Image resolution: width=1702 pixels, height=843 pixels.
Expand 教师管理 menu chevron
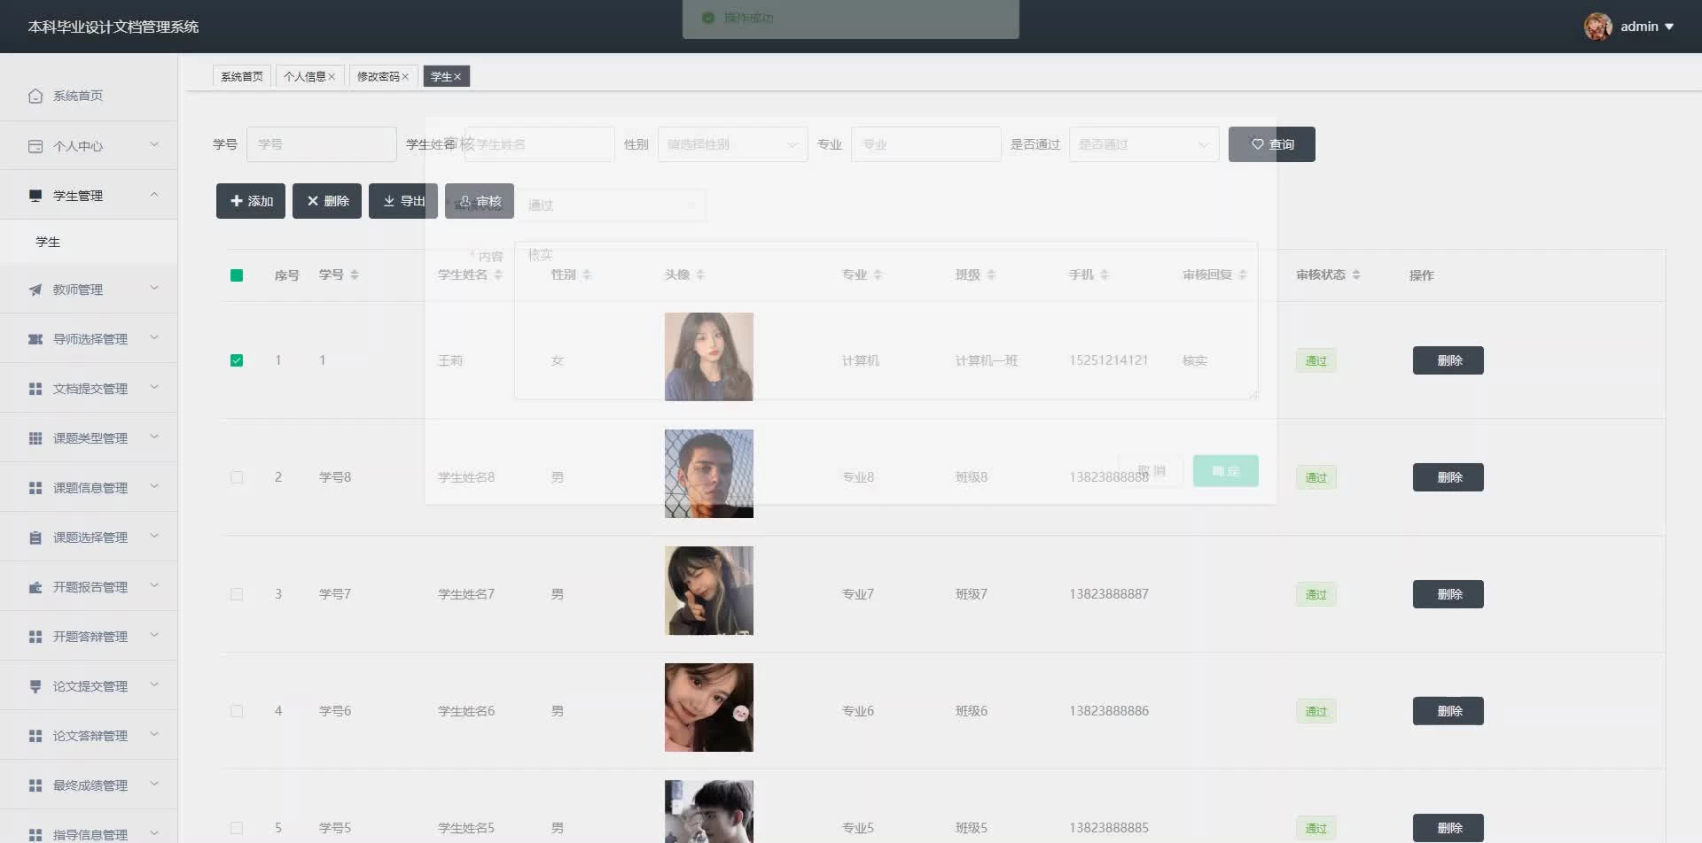(x=154, y=288)
